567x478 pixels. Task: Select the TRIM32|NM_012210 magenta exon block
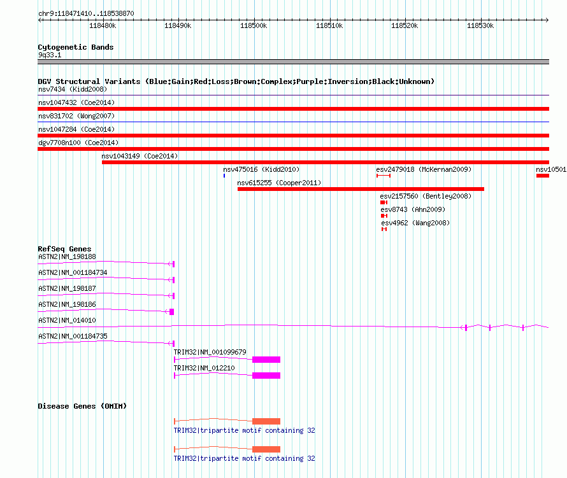pyautogui.click(x=266, y=376)
